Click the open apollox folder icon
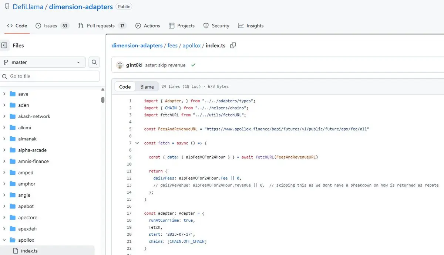The image size is (444, 255). pos(13,240)
